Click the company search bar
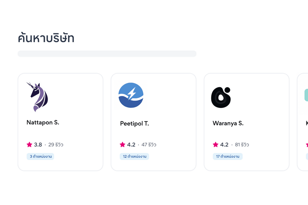 coord(107,54)
